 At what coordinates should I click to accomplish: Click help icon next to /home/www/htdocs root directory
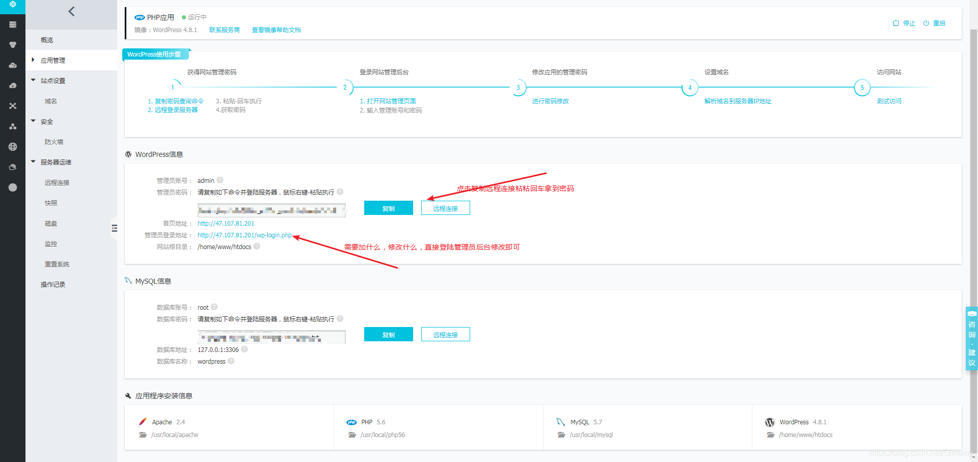coord(257,247)
